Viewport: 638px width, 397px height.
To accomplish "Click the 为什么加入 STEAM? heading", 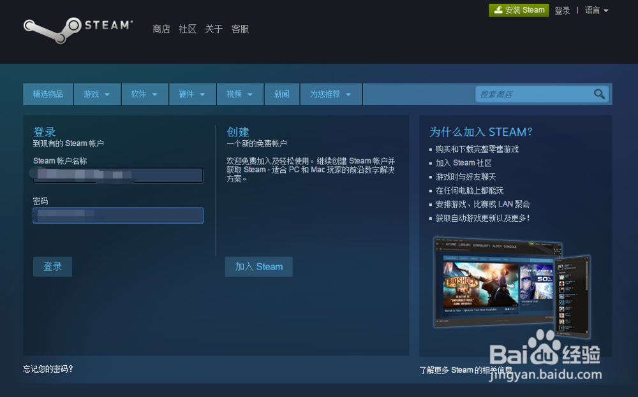I will click(481, 132).
